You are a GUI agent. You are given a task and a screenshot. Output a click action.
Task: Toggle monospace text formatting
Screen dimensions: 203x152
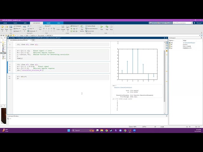[51, 28]
